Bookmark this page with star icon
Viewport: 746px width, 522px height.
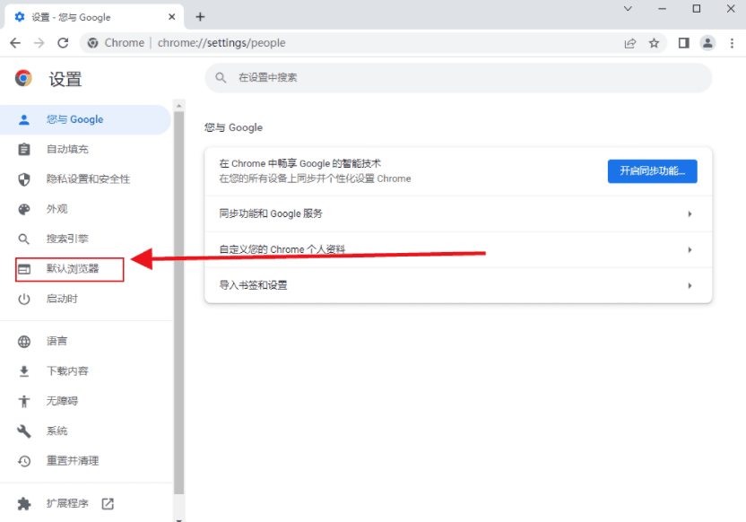655,43
